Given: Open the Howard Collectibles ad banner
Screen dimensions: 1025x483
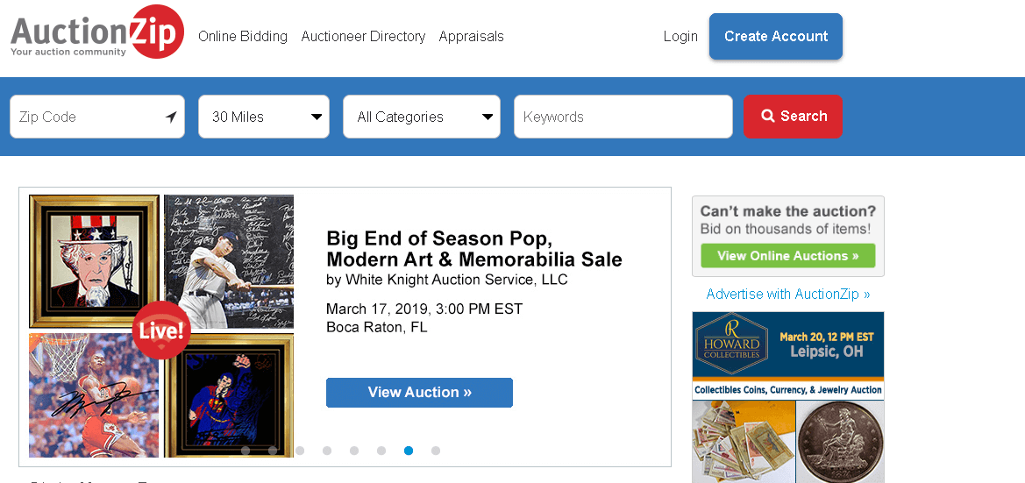Looking at the screenshot, I should [787, 397].
